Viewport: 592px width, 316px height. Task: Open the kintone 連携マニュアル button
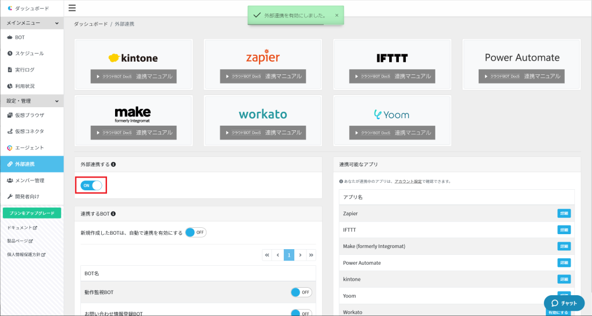(x=134, y=76)
